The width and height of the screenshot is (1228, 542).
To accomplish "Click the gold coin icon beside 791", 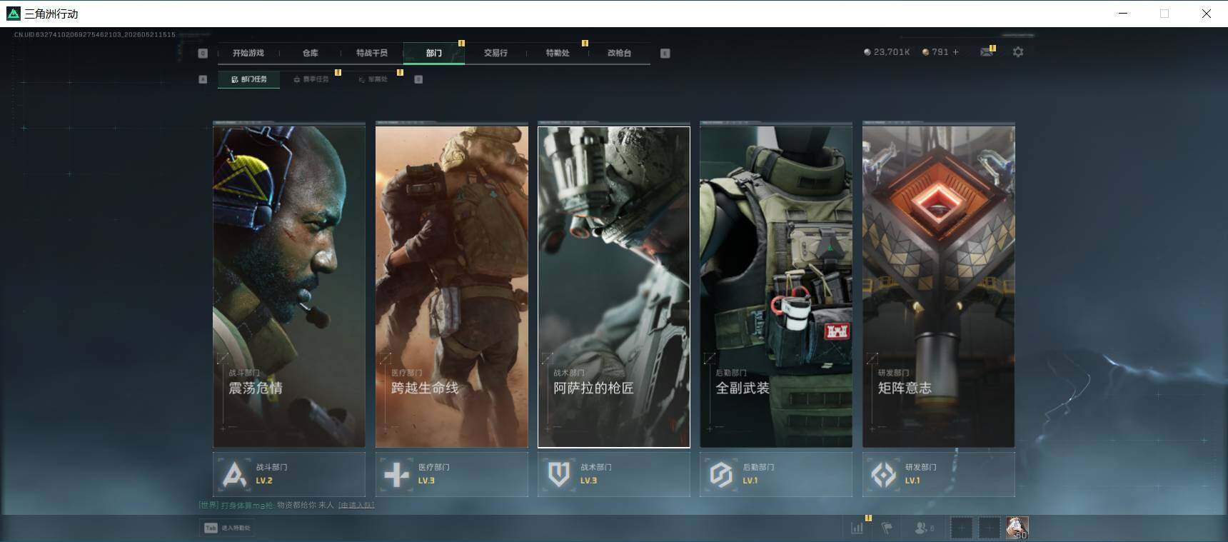I will (x=926, y=52).
